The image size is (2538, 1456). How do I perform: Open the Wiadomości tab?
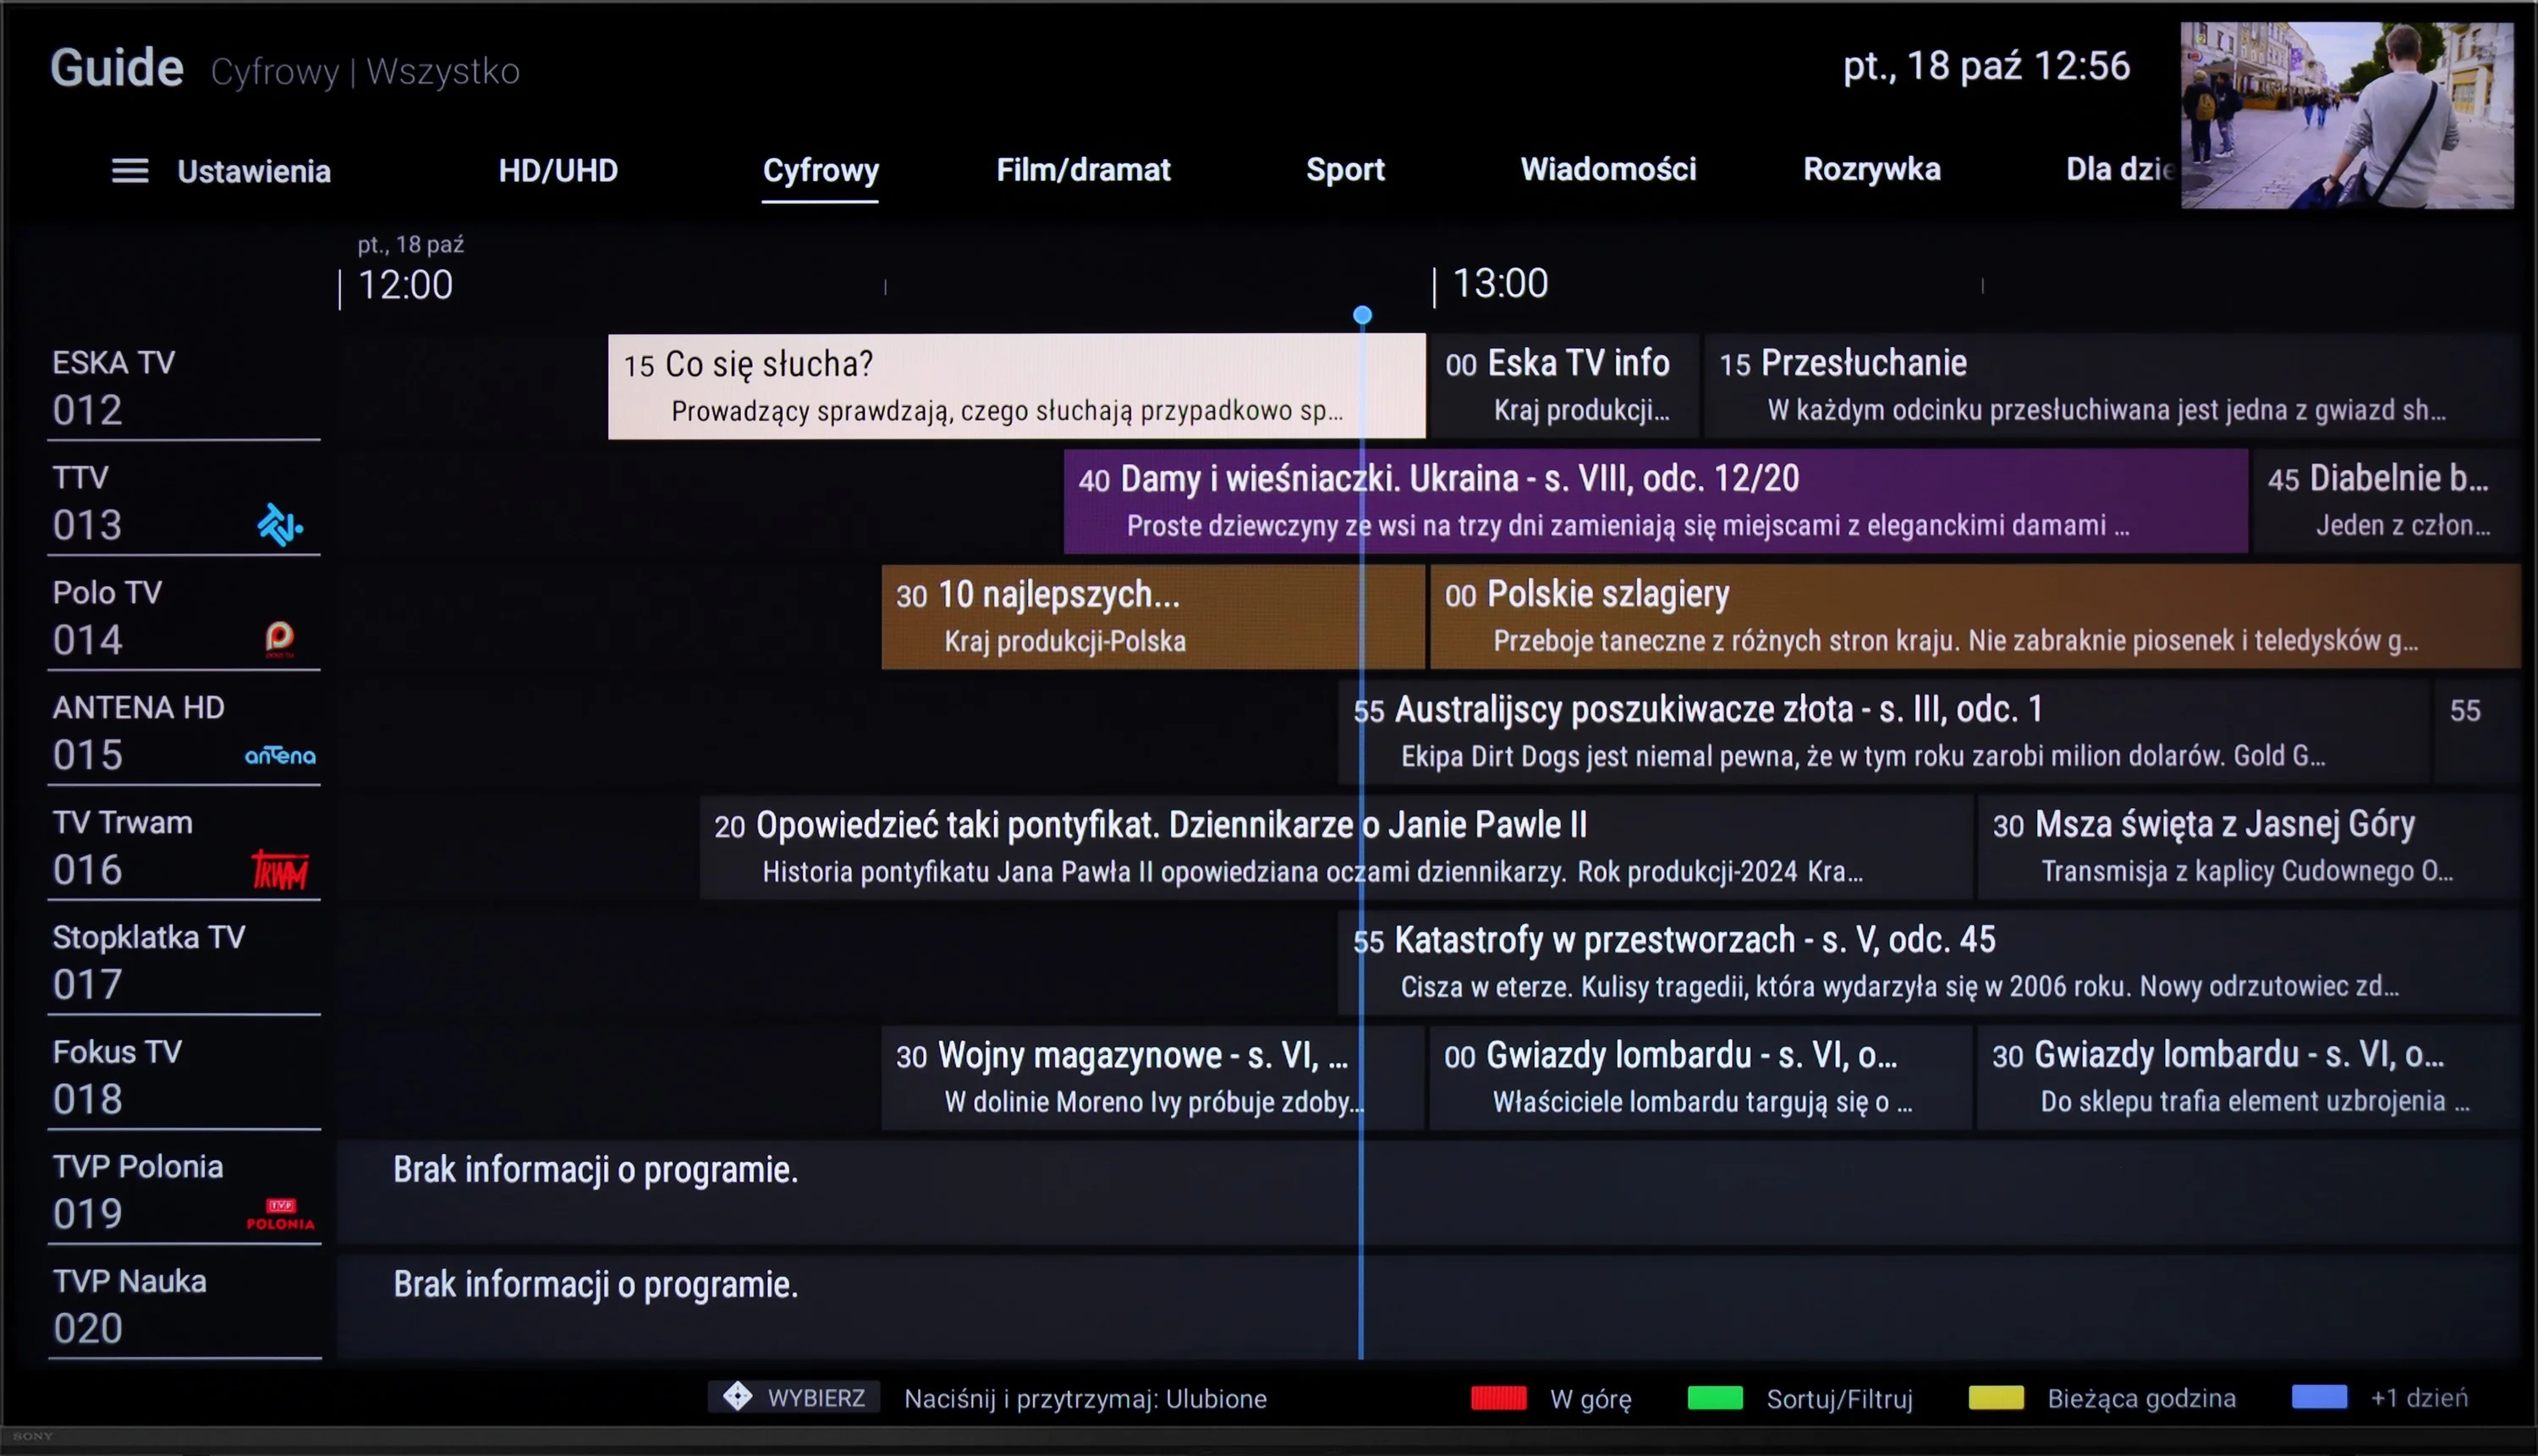click(x=1608, y=170)
